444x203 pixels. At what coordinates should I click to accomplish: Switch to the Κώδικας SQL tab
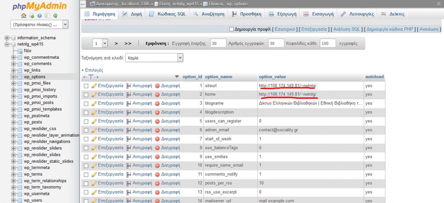coord(167,14)
